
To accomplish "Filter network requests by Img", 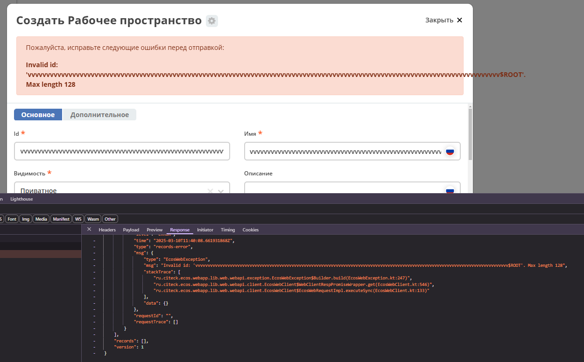I will tap(26, 219).
